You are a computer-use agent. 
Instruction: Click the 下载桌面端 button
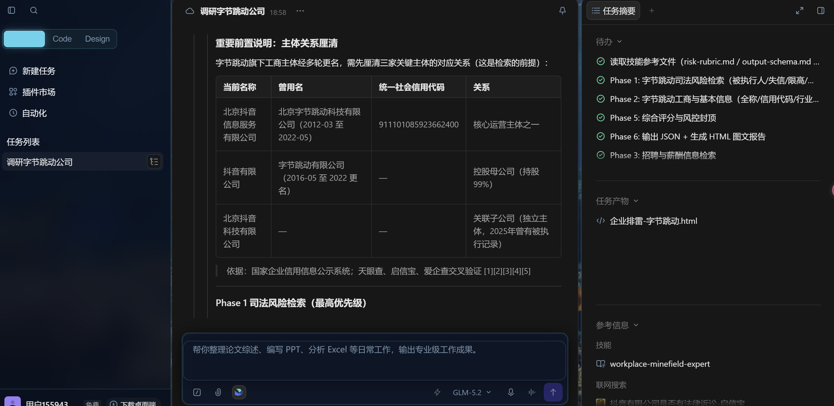click(133, 403)
